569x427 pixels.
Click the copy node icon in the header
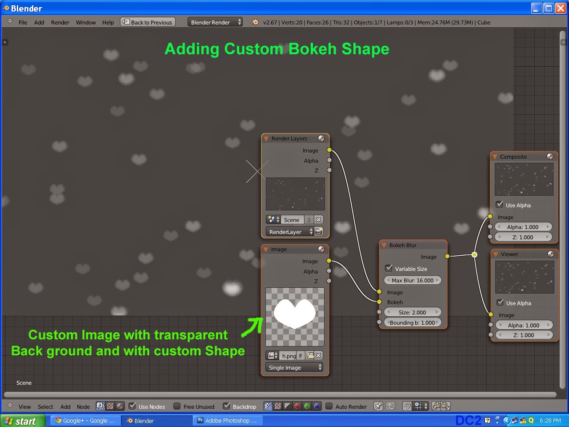pos(436,406)
